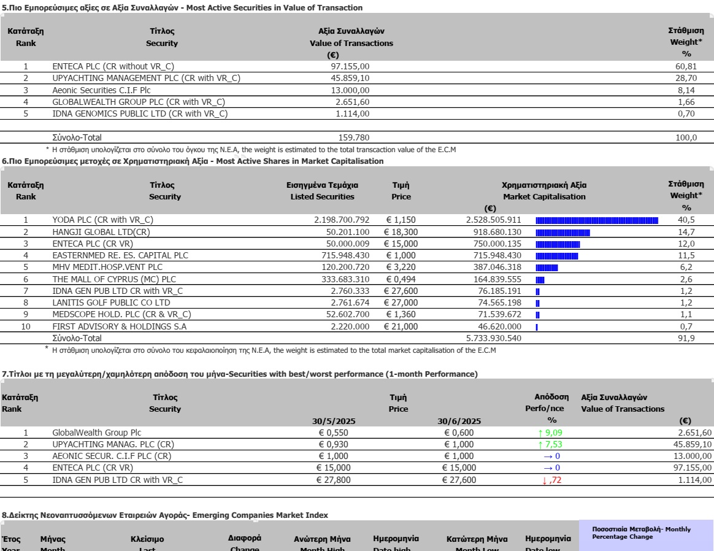Viewport: 714px width, 551px height.
Task: Click the weight value 14,7
Action: pyautogui.click(x=686, y=232)
